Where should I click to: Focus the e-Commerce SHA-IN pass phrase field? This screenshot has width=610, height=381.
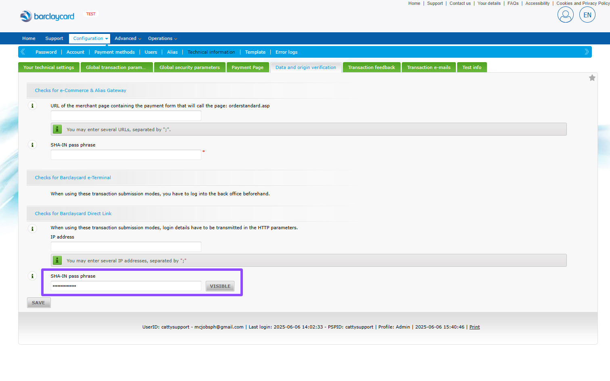coord(126,155)
